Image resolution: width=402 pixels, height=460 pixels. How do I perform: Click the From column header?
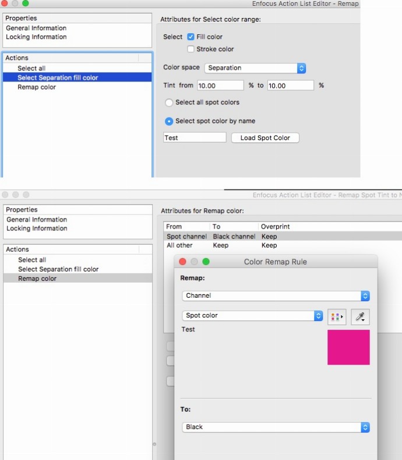pos(187,227)
